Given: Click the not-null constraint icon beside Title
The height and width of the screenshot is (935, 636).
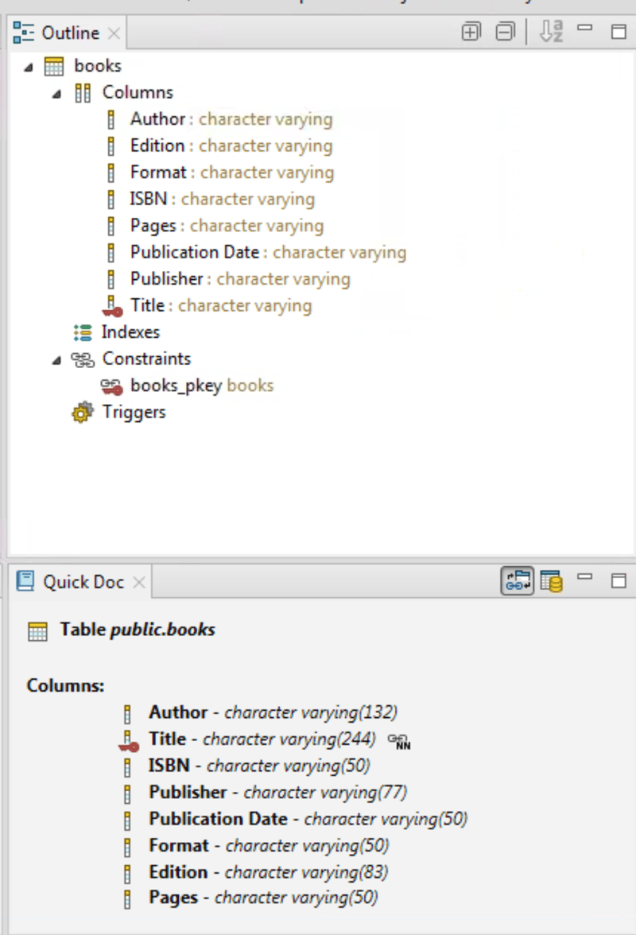Looking at the screenshot, I should click(399, 741).
